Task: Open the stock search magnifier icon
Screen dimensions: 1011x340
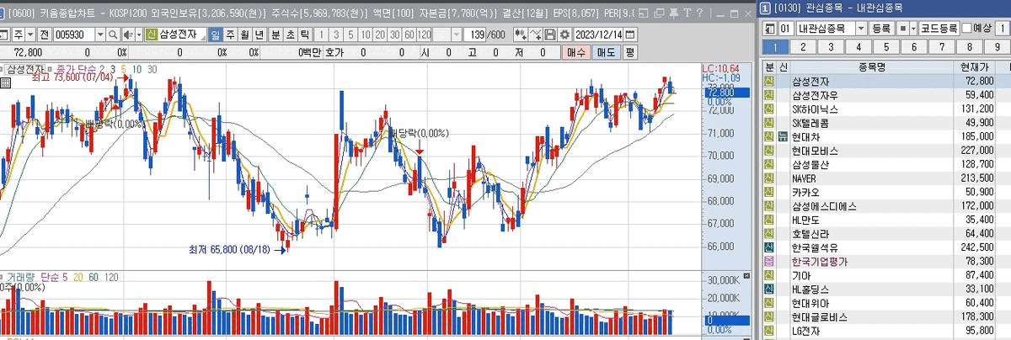Action: [113, 35]
